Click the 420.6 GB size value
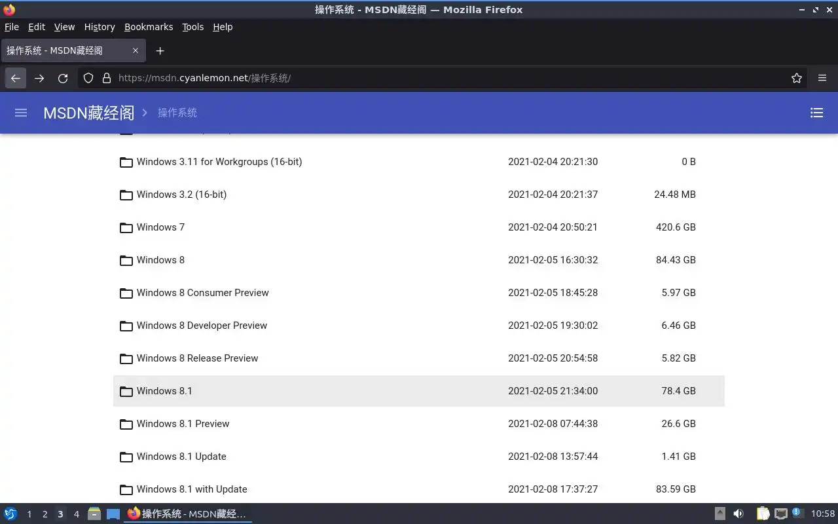The height and width of the screenshot is (524, 838). coord(676,227)
